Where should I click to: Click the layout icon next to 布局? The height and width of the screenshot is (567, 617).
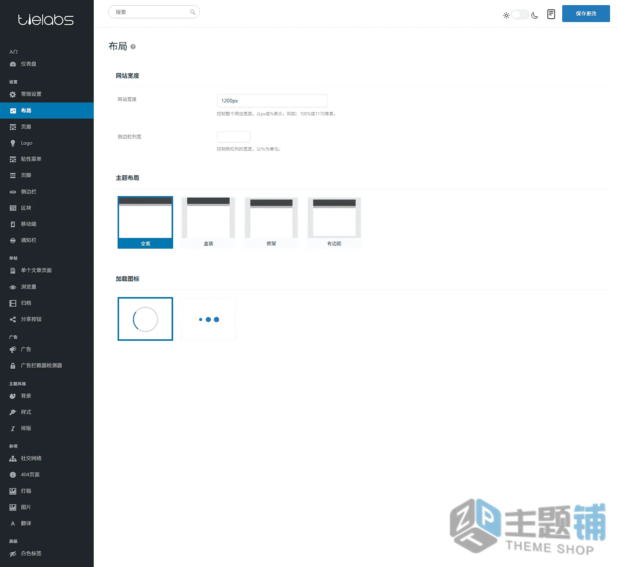tap(13, 111)
